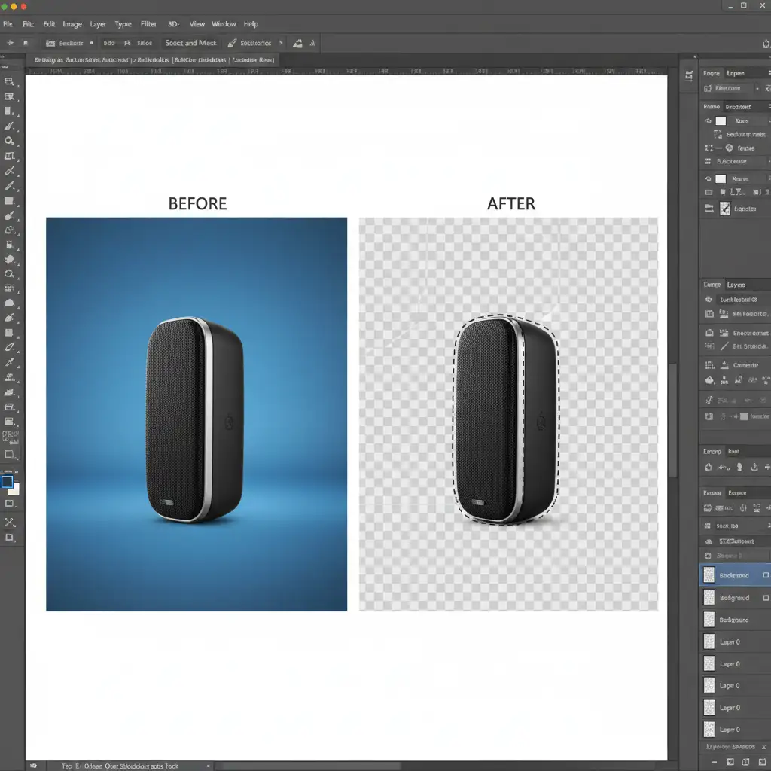Click the move arrows icon in options bar

[9, 44]
